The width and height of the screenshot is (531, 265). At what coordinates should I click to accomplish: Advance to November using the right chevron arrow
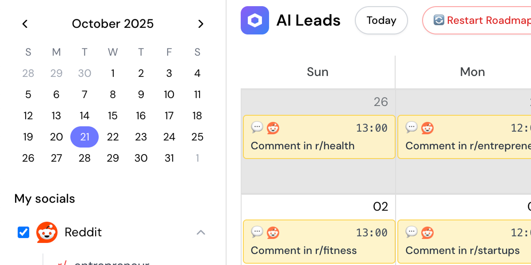(201, 24)
